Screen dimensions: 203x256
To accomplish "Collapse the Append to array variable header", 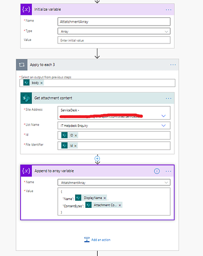I will [x=97, y=171].
